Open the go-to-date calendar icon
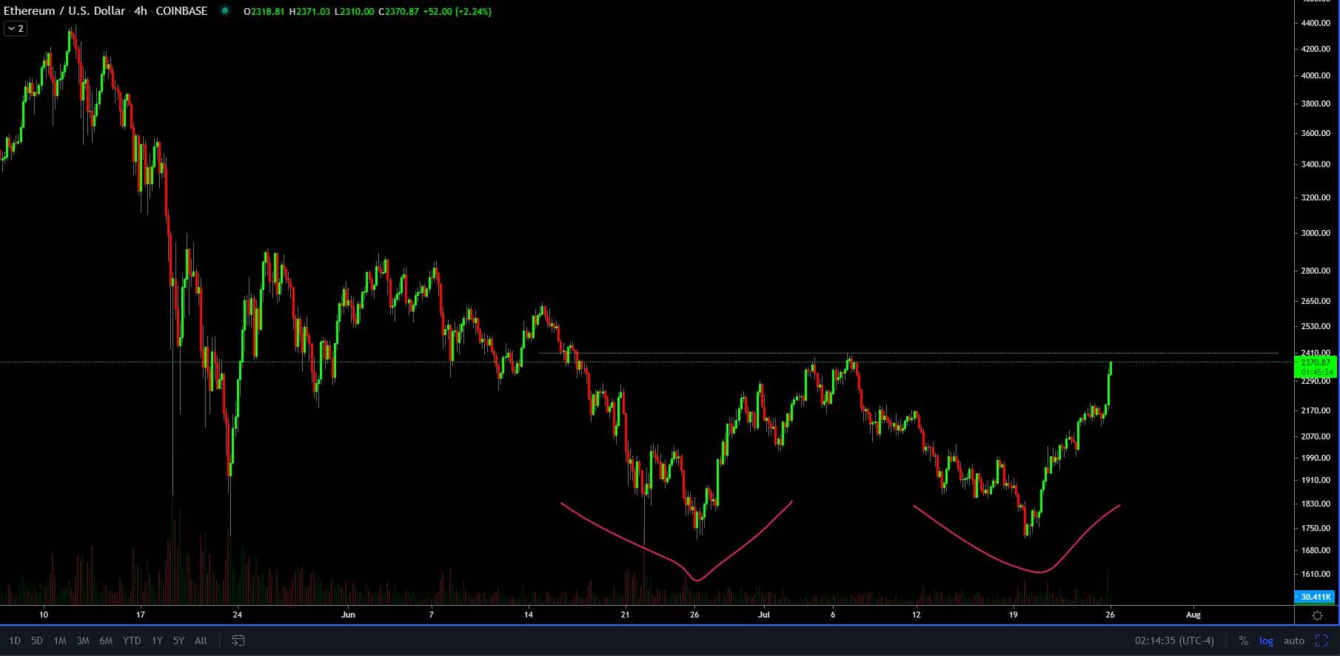Image resolution: width=1340 pixels, height=656 pixels. tap(238, 640)
